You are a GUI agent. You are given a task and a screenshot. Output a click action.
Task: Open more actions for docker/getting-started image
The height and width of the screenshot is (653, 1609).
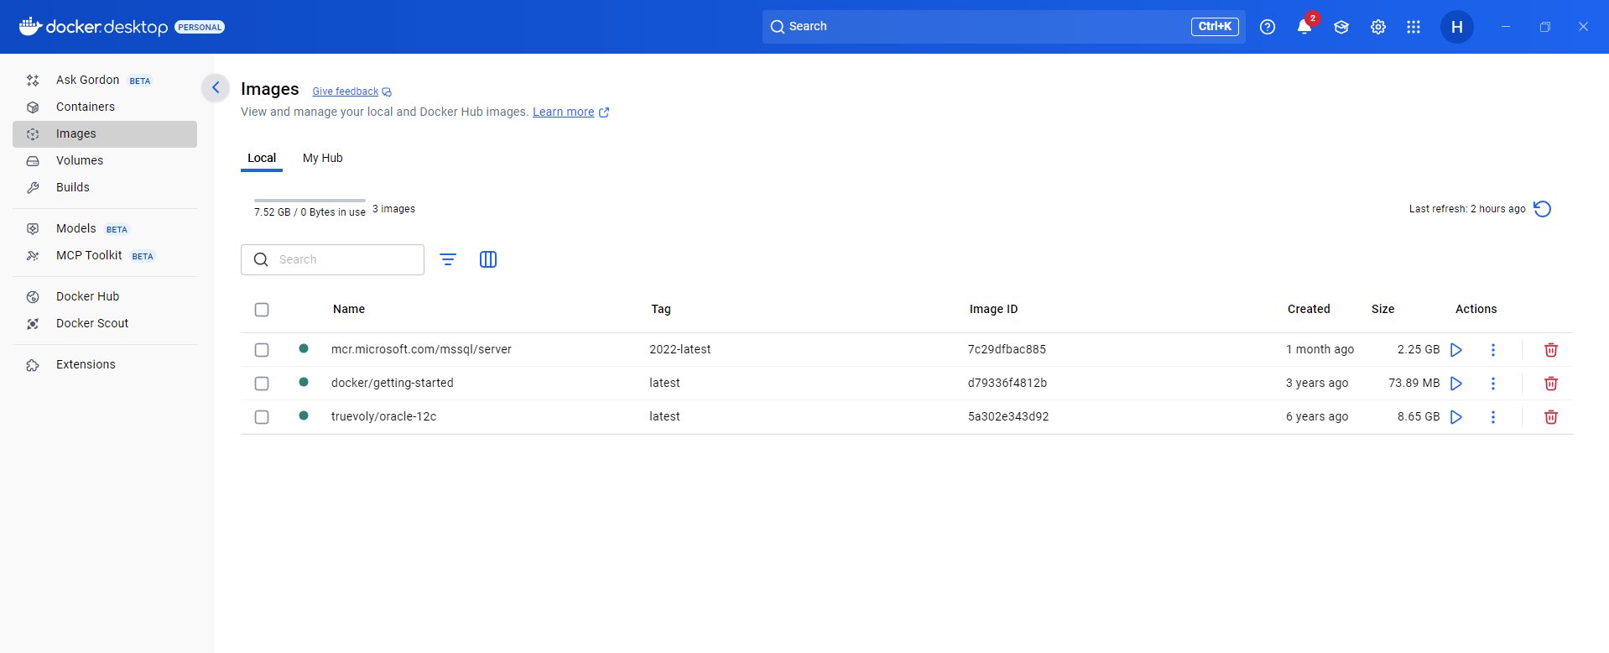click(x=1493, y=384)
